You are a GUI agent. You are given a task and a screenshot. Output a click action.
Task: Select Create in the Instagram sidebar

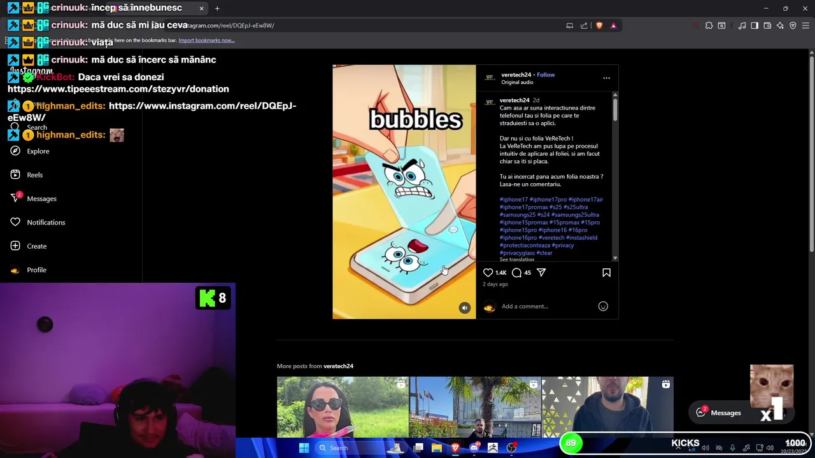pos(37,246)
